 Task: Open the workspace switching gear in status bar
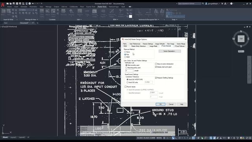click(228, 138)
